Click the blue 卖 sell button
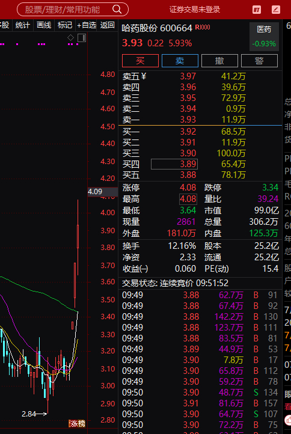This screenshot has height=434, width=291. (x=180, y=61)
